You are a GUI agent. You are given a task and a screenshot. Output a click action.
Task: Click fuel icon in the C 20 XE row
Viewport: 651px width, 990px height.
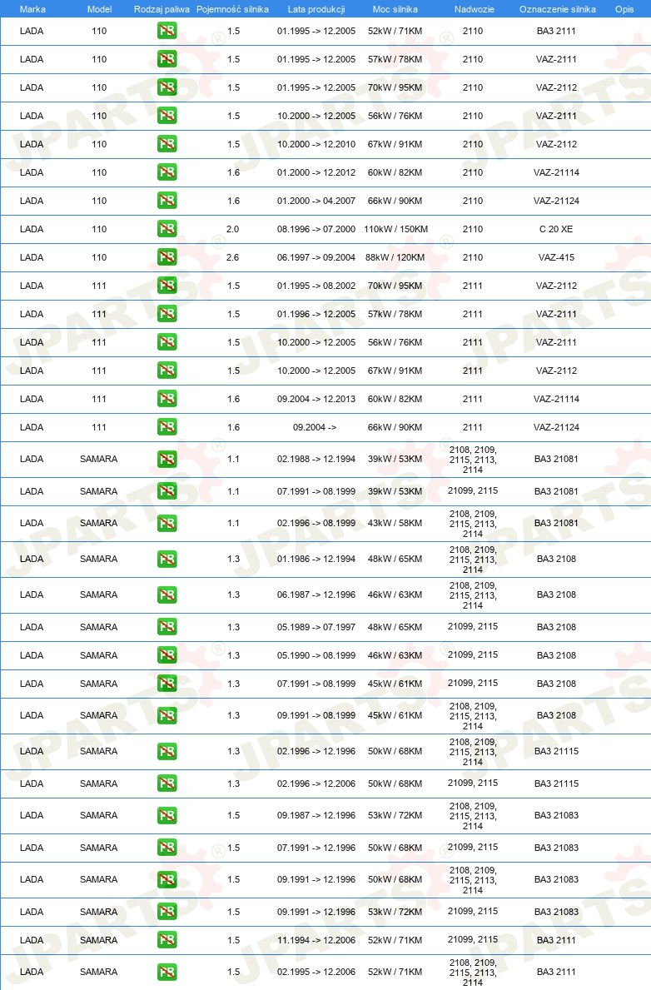(x=166, y=229)
